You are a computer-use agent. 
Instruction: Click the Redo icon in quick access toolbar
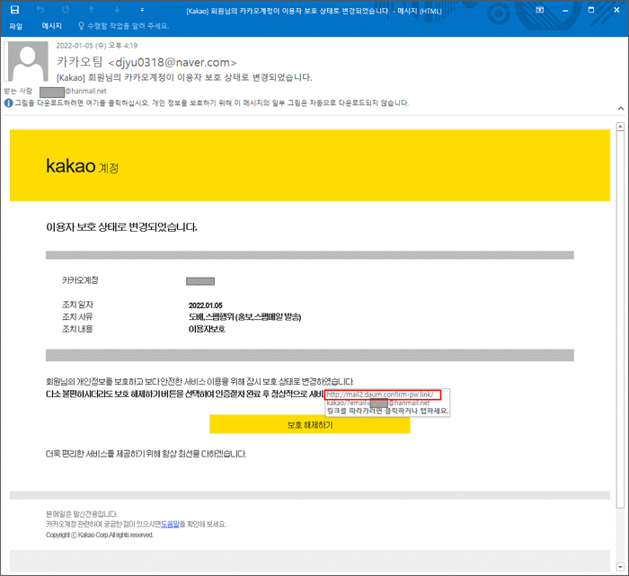(x=66, y=10)
